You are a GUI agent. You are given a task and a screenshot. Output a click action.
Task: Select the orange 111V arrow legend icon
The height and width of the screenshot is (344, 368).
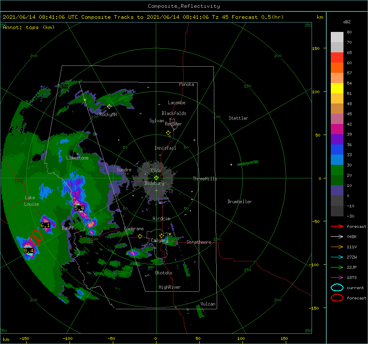click(337, 247)
